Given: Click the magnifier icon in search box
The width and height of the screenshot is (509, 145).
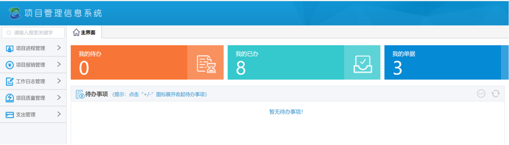Looking at the screenshot, I should [x=9, y=33].
